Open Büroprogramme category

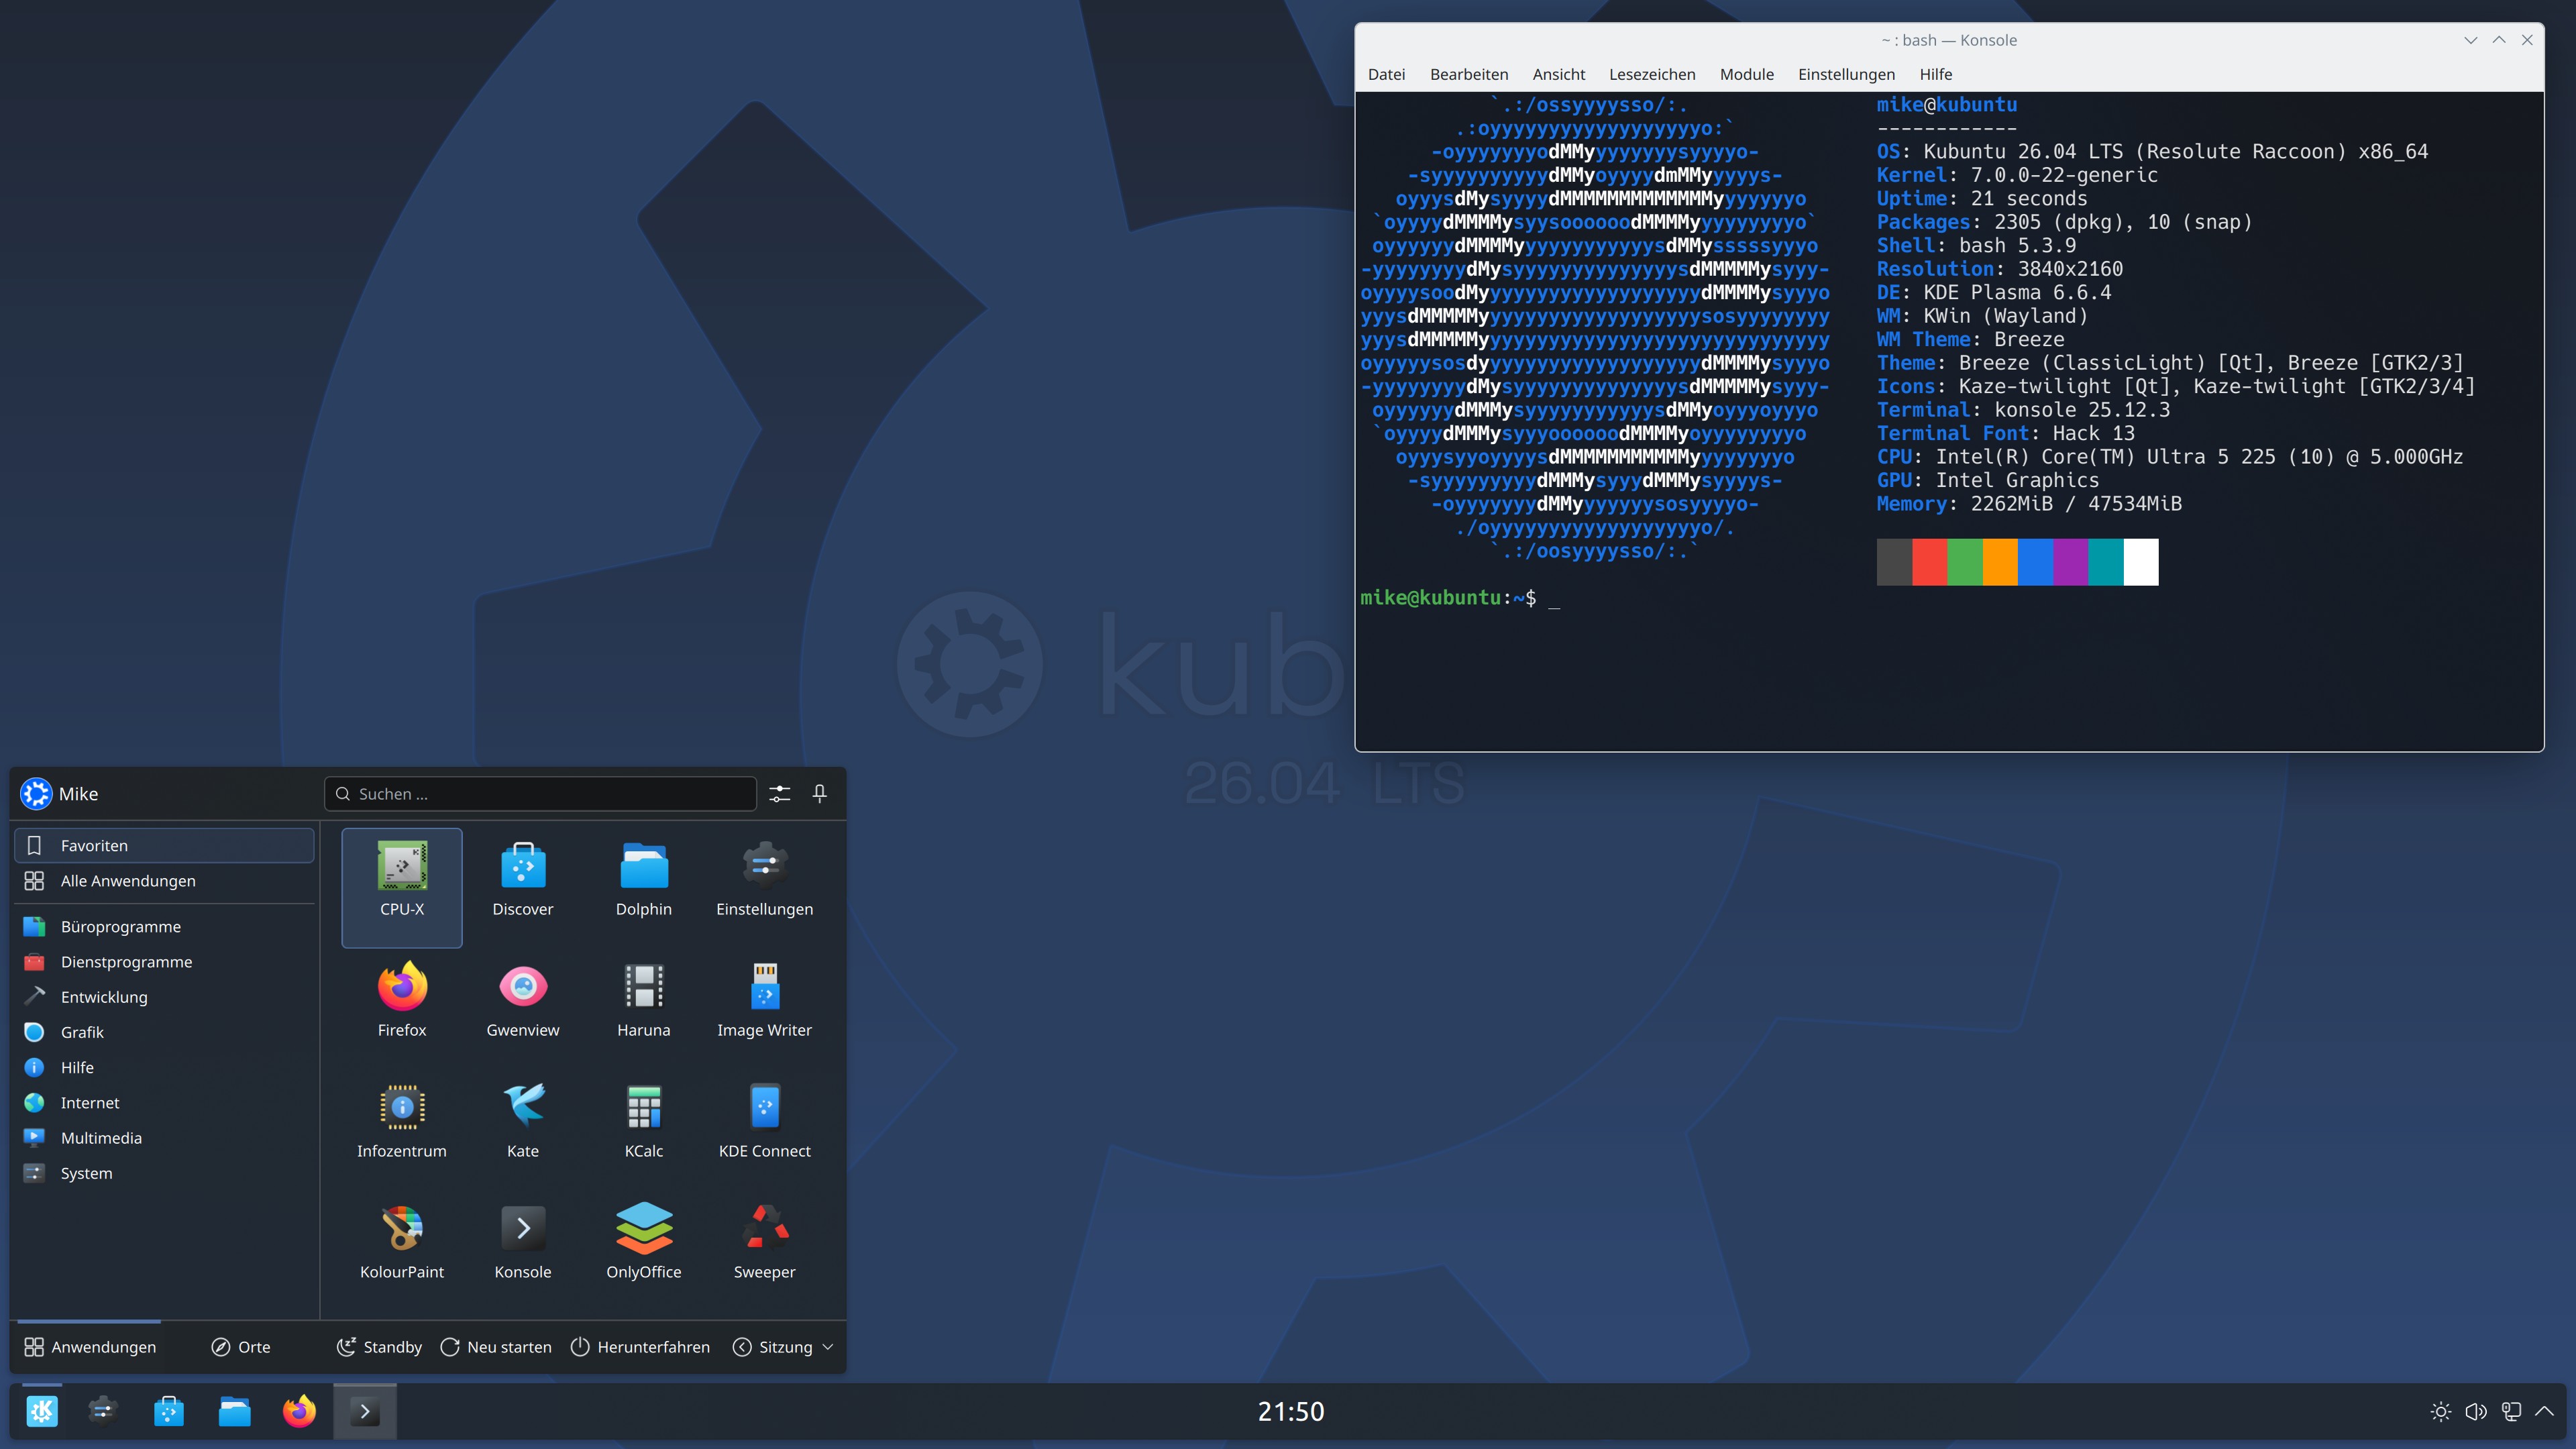coord(165,927)
